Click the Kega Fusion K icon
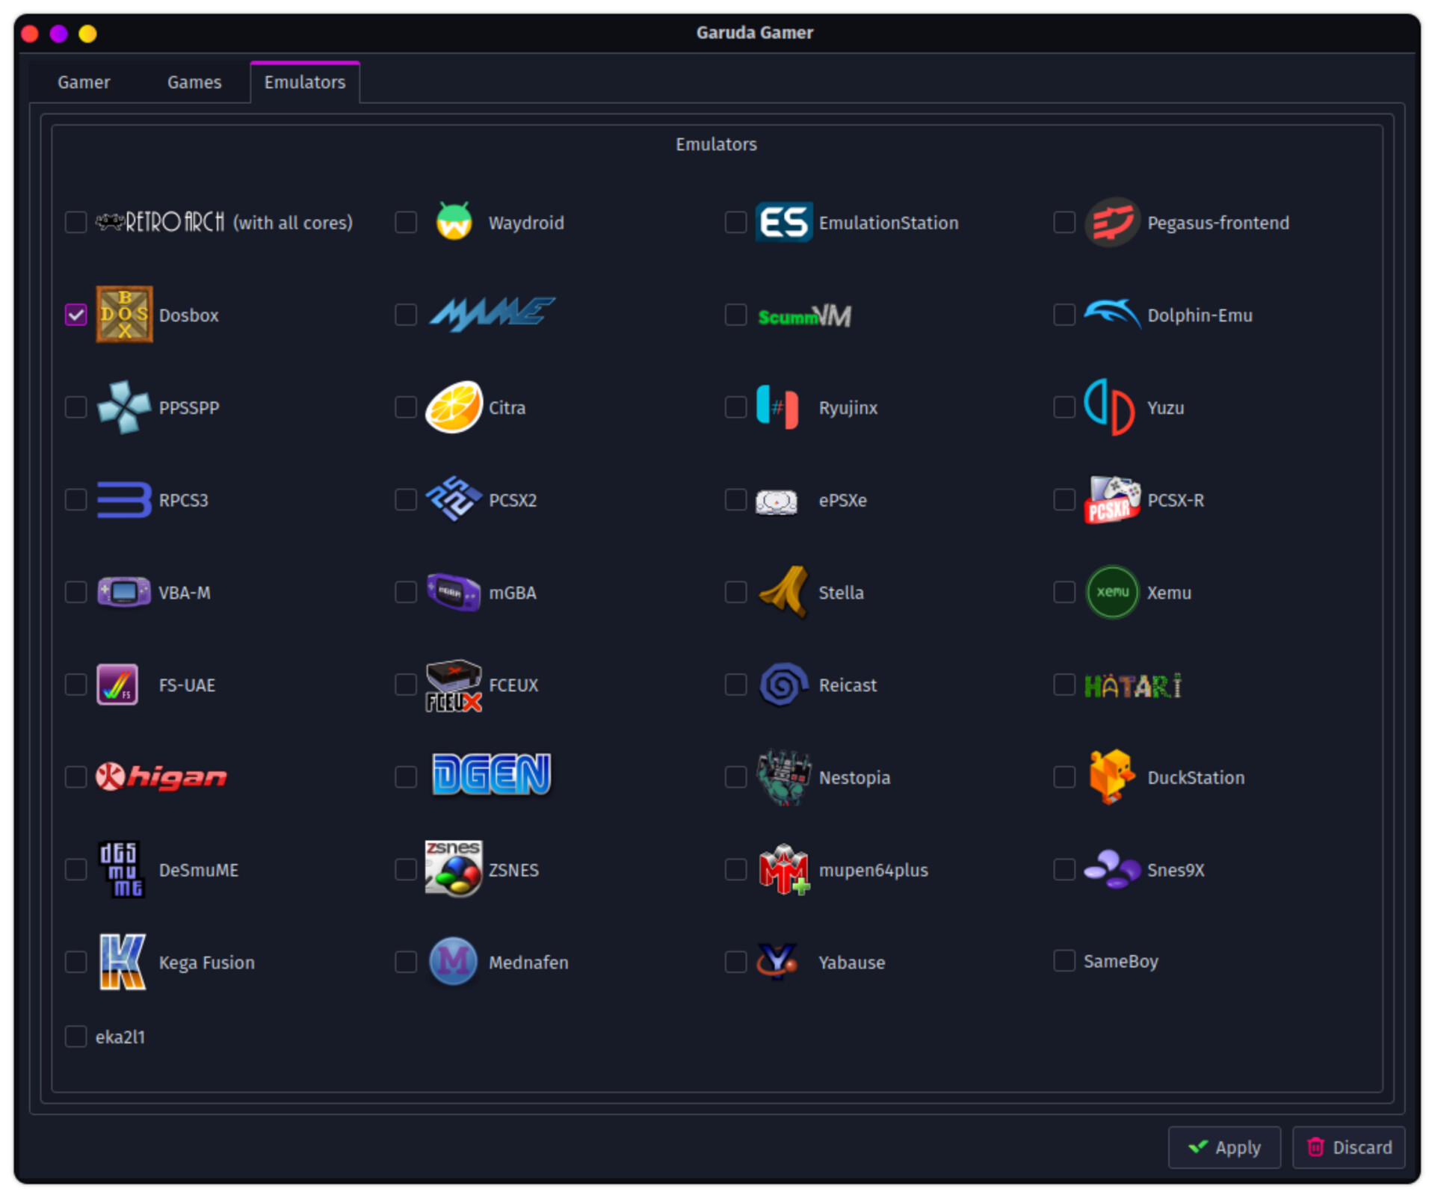The height and width of the screenshot is (1198, 1435). click(123, 961)
